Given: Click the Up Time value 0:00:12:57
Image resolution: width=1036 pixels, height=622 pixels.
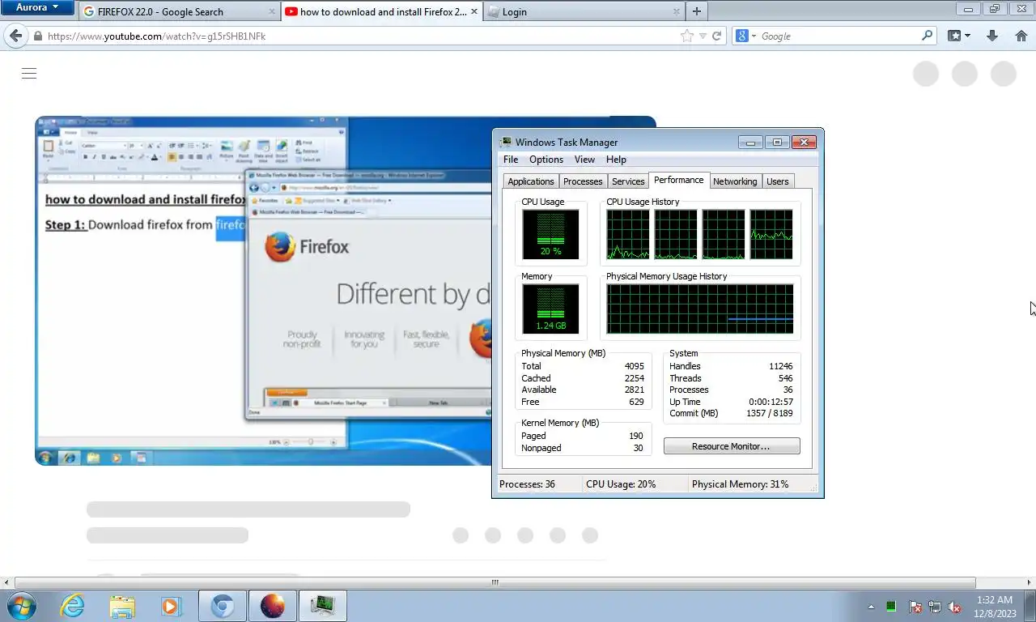Looking at the screenshot, I should click(771, 402).
